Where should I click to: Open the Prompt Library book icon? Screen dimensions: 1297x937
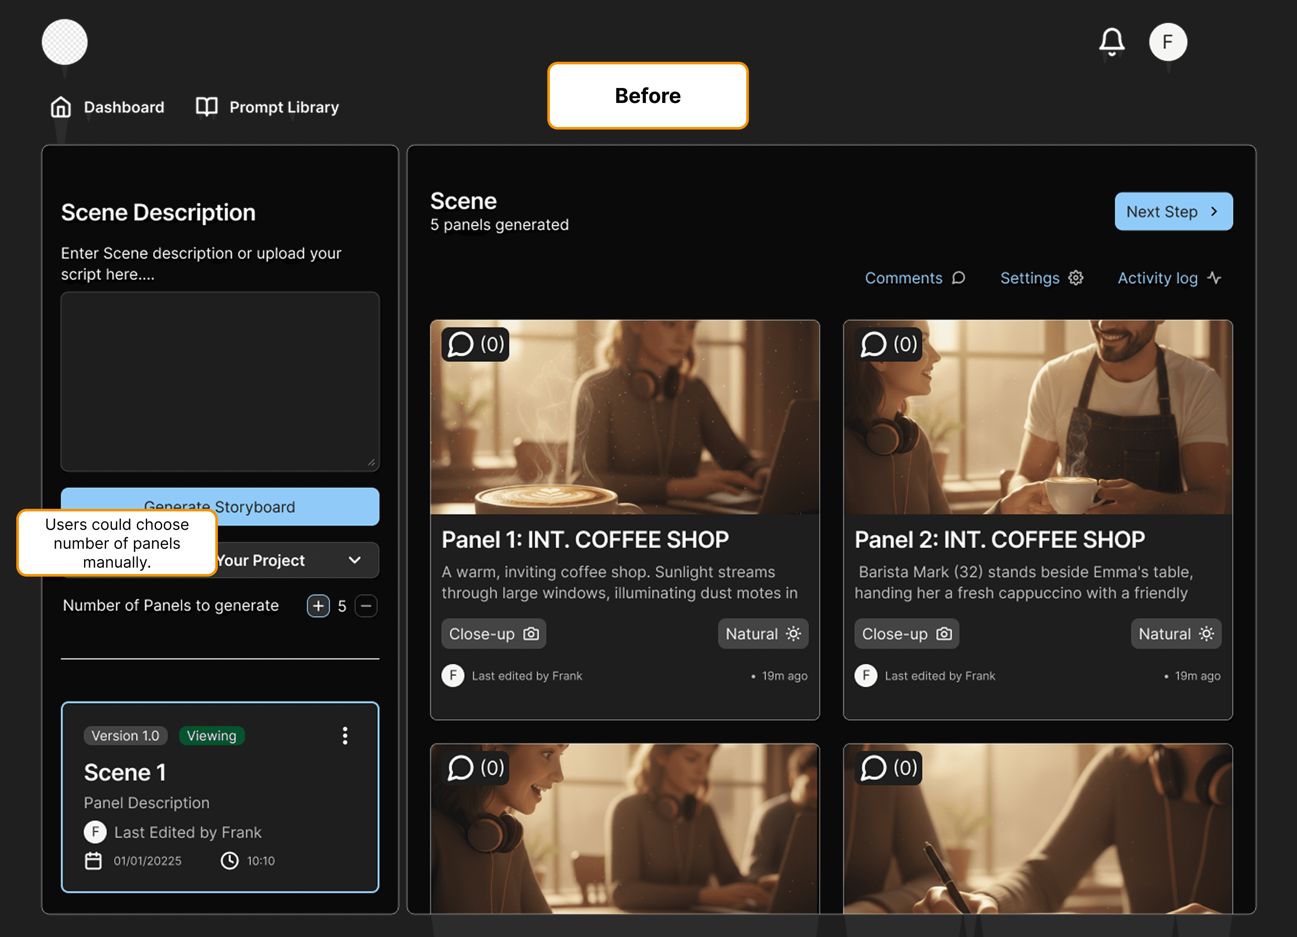click(x=206, y=107)
